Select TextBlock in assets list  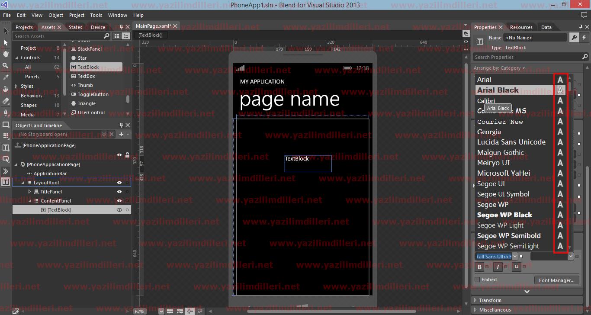coord(96,67)
